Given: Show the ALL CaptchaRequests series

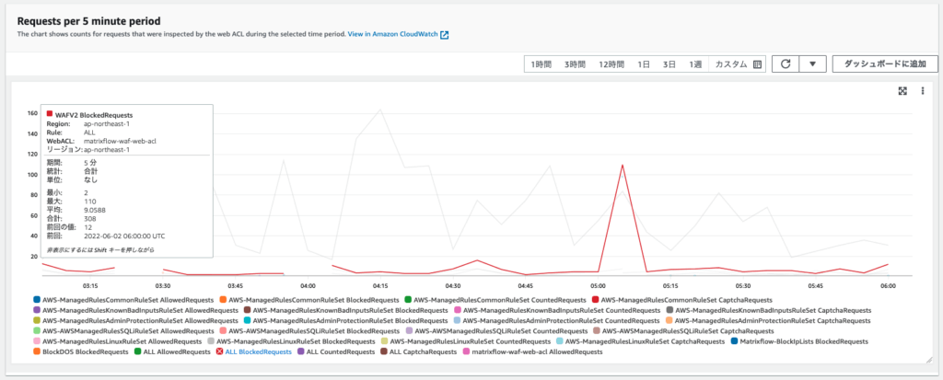Looking at the screenshot, I should pos(423,351).
